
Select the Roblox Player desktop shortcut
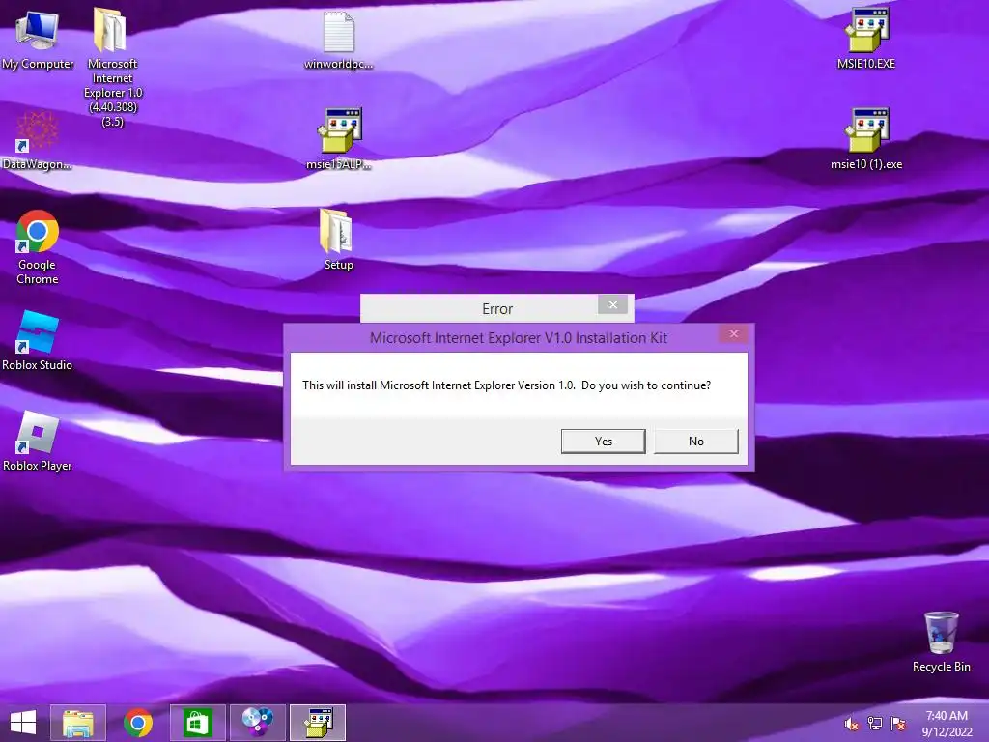[x=38, y=441]
